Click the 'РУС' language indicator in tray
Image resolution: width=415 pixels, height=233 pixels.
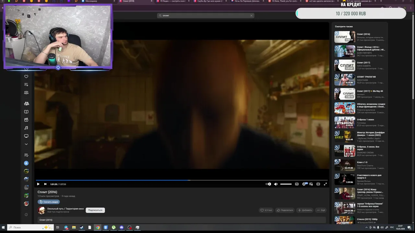pyautogui.click(x=392, y=227)
